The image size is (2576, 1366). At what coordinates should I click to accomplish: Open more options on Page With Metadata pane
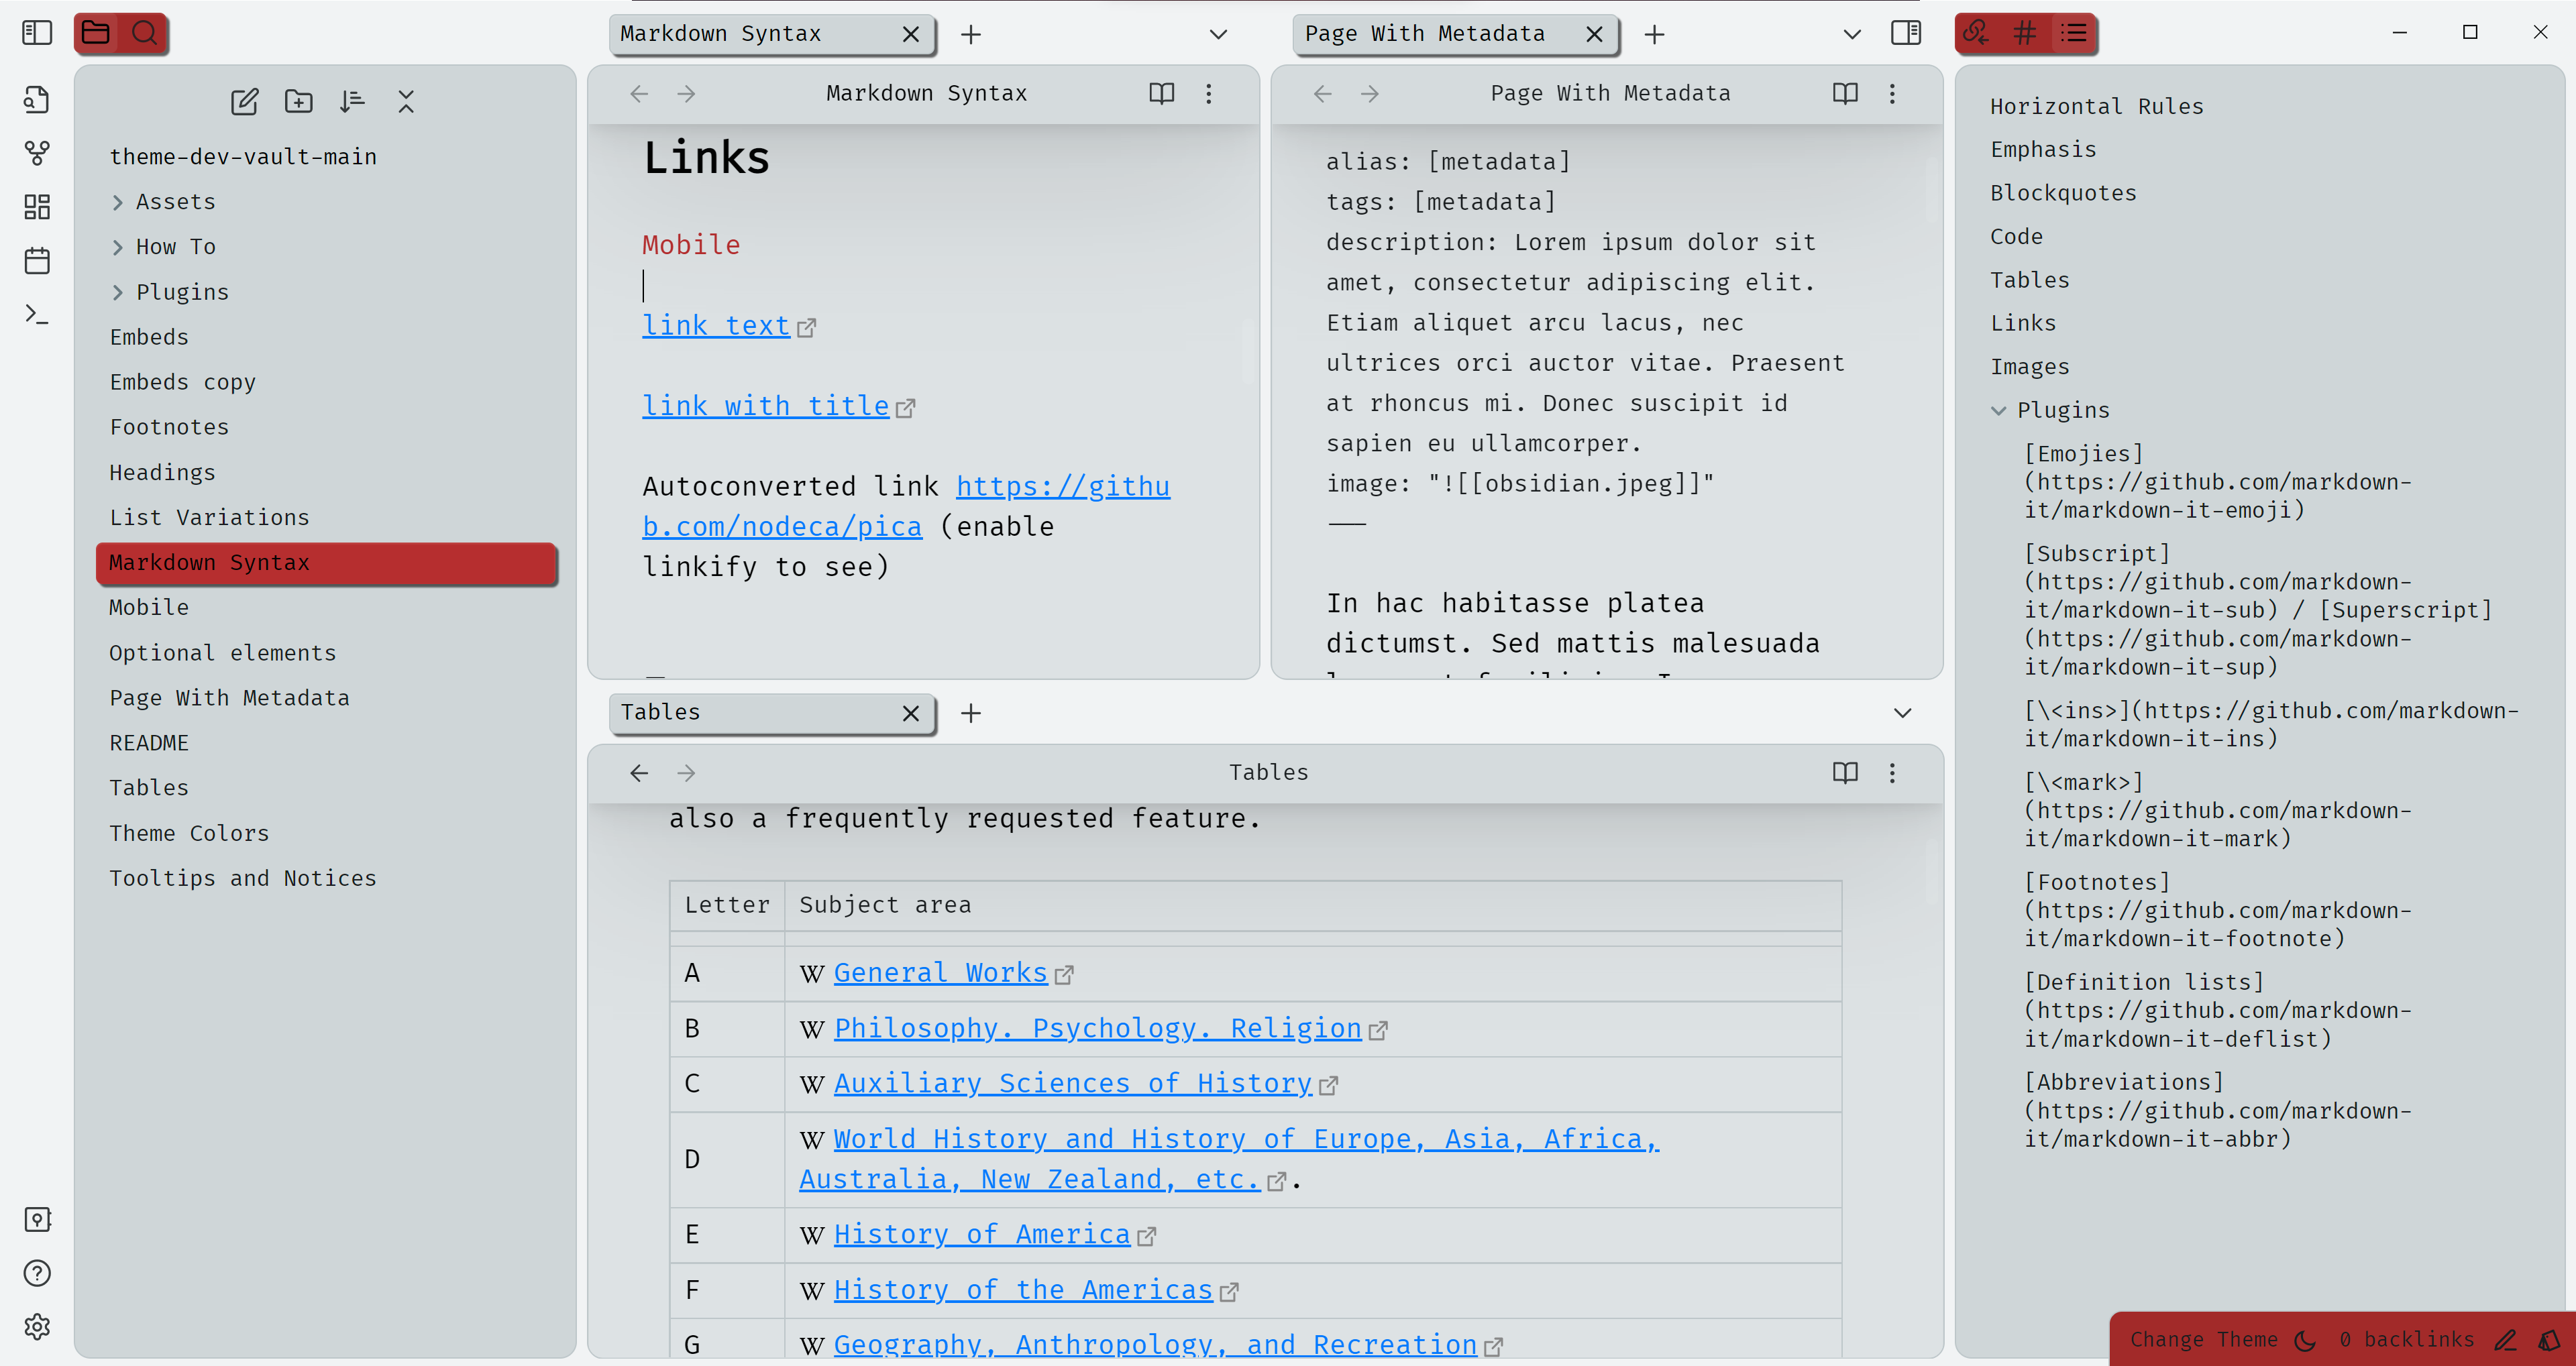pyautogui.click(x=1893, y=94)
